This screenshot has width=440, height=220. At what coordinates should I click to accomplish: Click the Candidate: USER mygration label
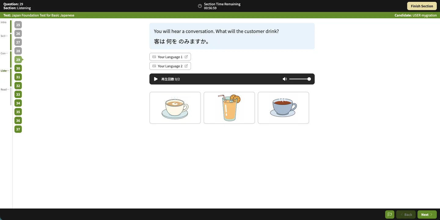pyautogui.click(x=416, y=15)
